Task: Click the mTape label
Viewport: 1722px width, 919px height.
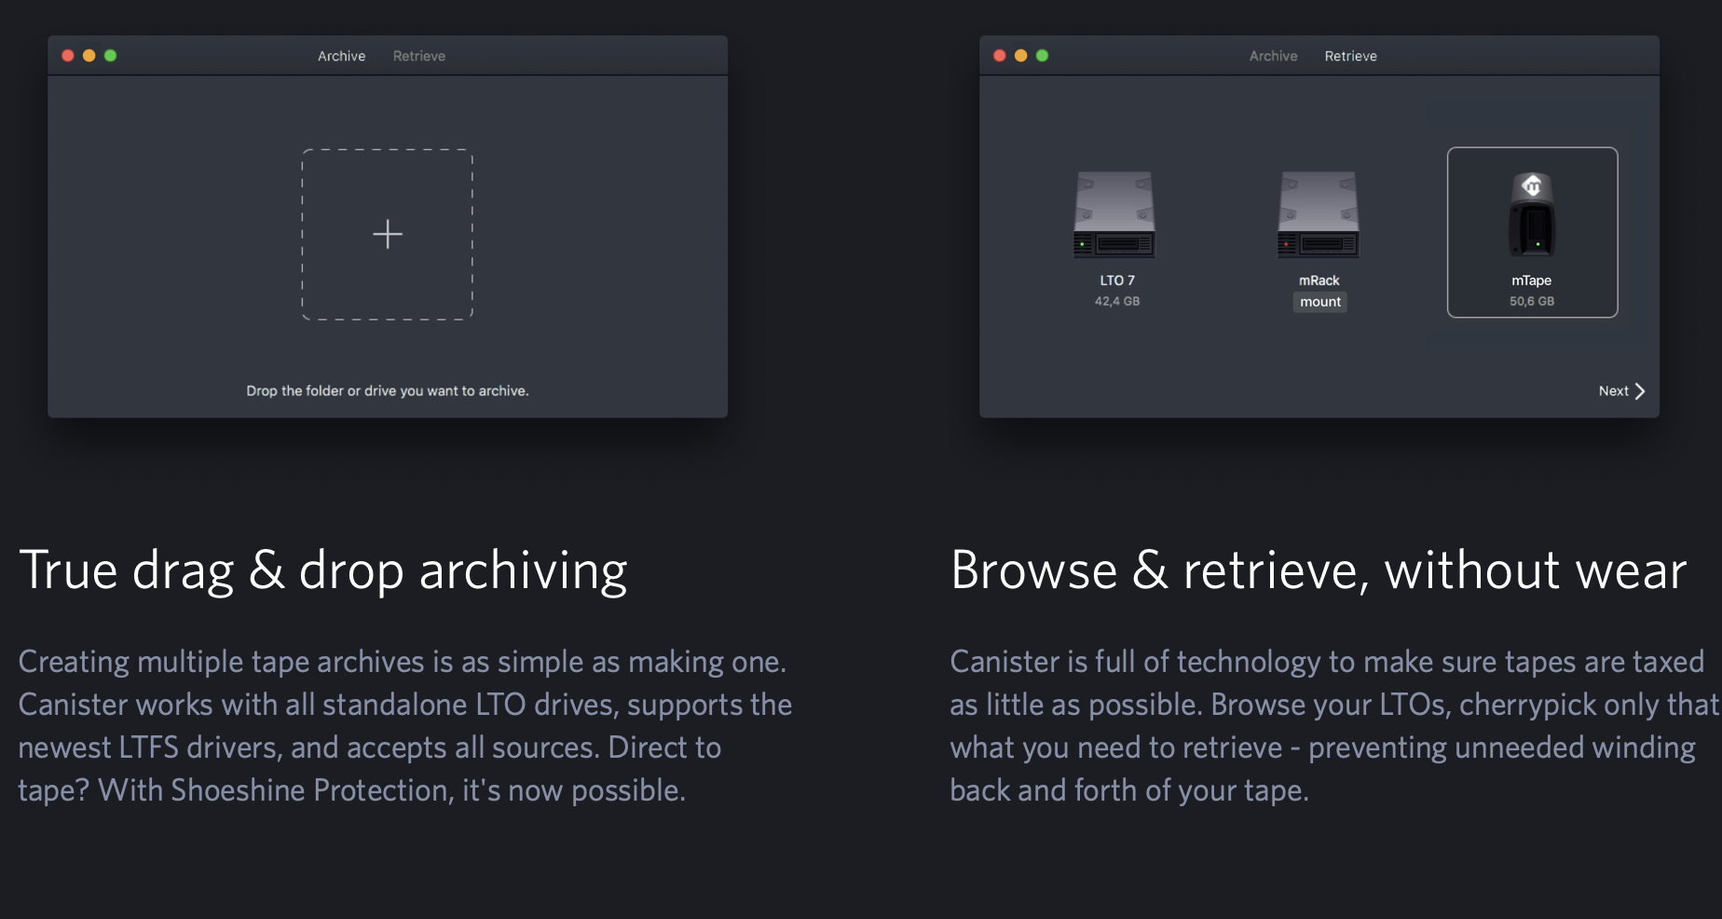Action: pos(1532,281)
